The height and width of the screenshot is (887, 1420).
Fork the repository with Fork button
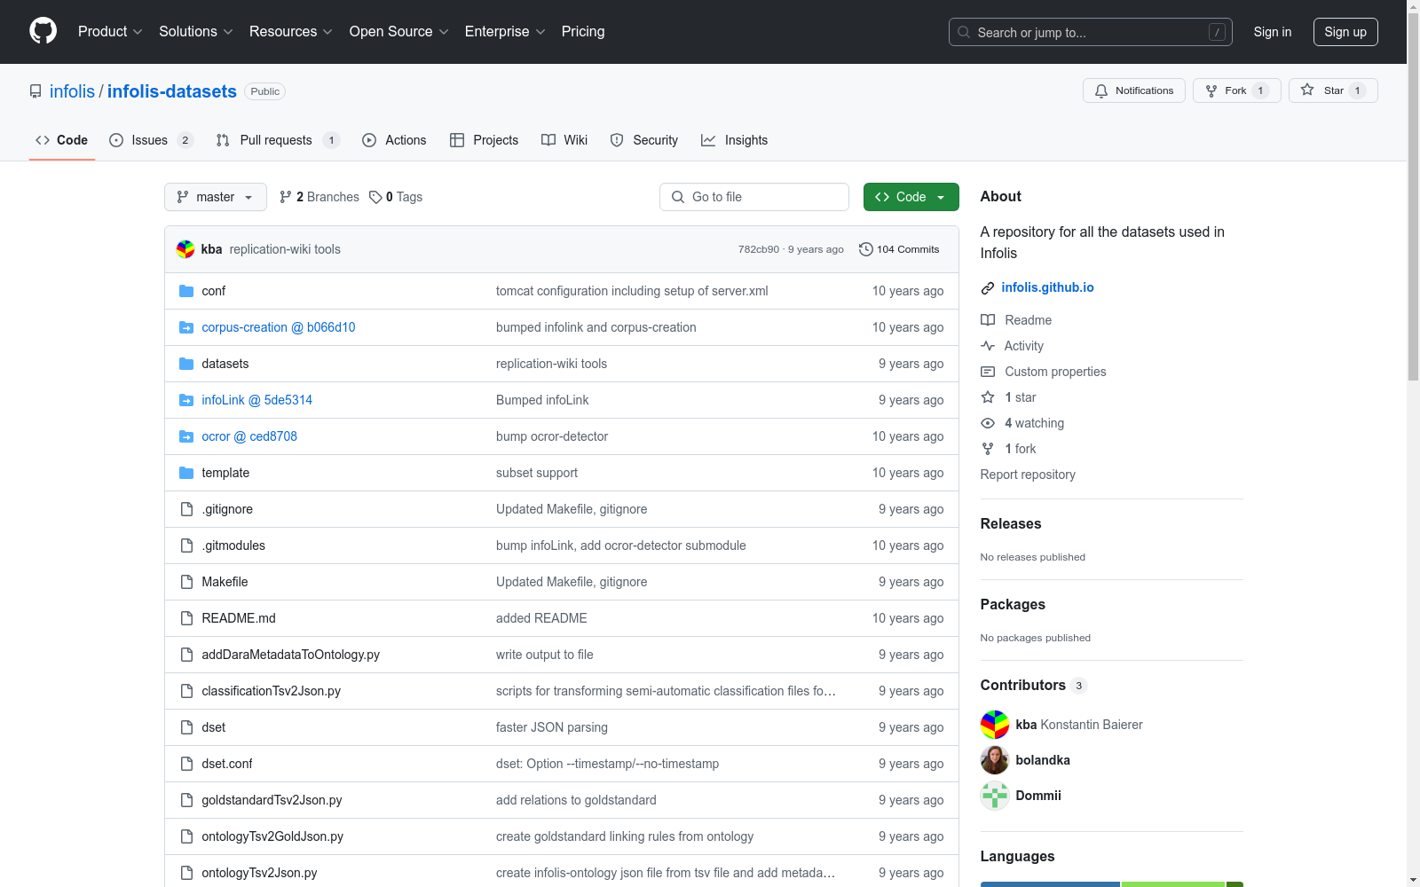(x=1237, y=90)
